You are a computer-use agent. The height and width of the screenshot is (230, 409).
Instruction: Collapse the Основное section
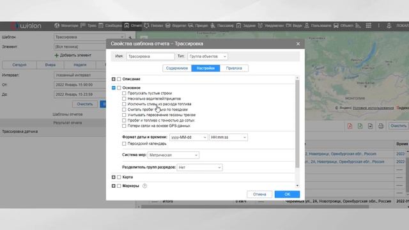pyautogui.click(x=114, y=88)
